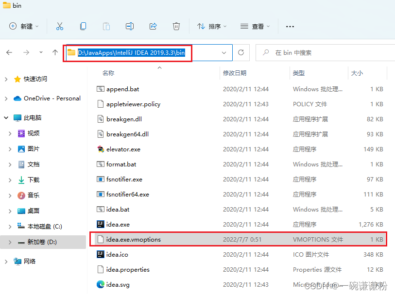The width and height of the screenshot is (395, 295).
Task: Click fsnotifier.exe file icon
Action: (101, 179)
